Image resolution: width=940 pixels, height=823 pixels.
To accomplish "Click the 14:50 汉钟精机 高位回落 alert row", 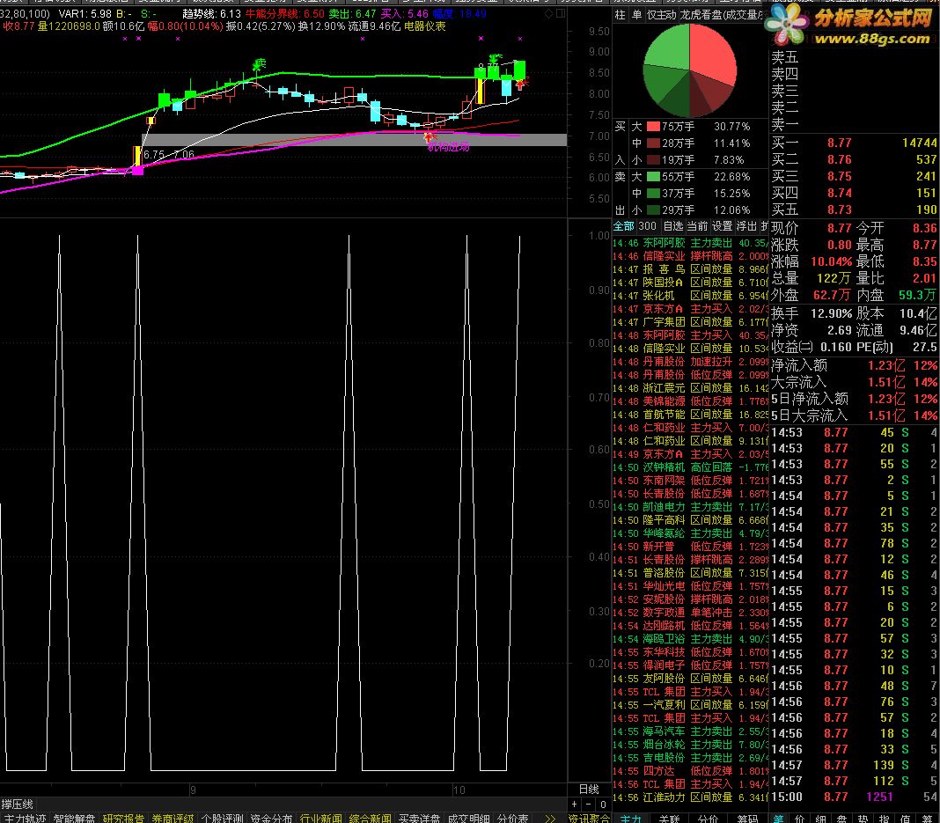I will coord(690,467).
